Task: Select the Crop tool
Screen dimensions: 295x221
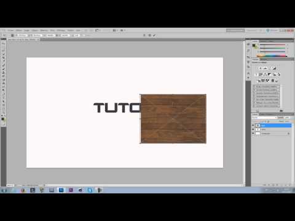Action: point(4,58)
